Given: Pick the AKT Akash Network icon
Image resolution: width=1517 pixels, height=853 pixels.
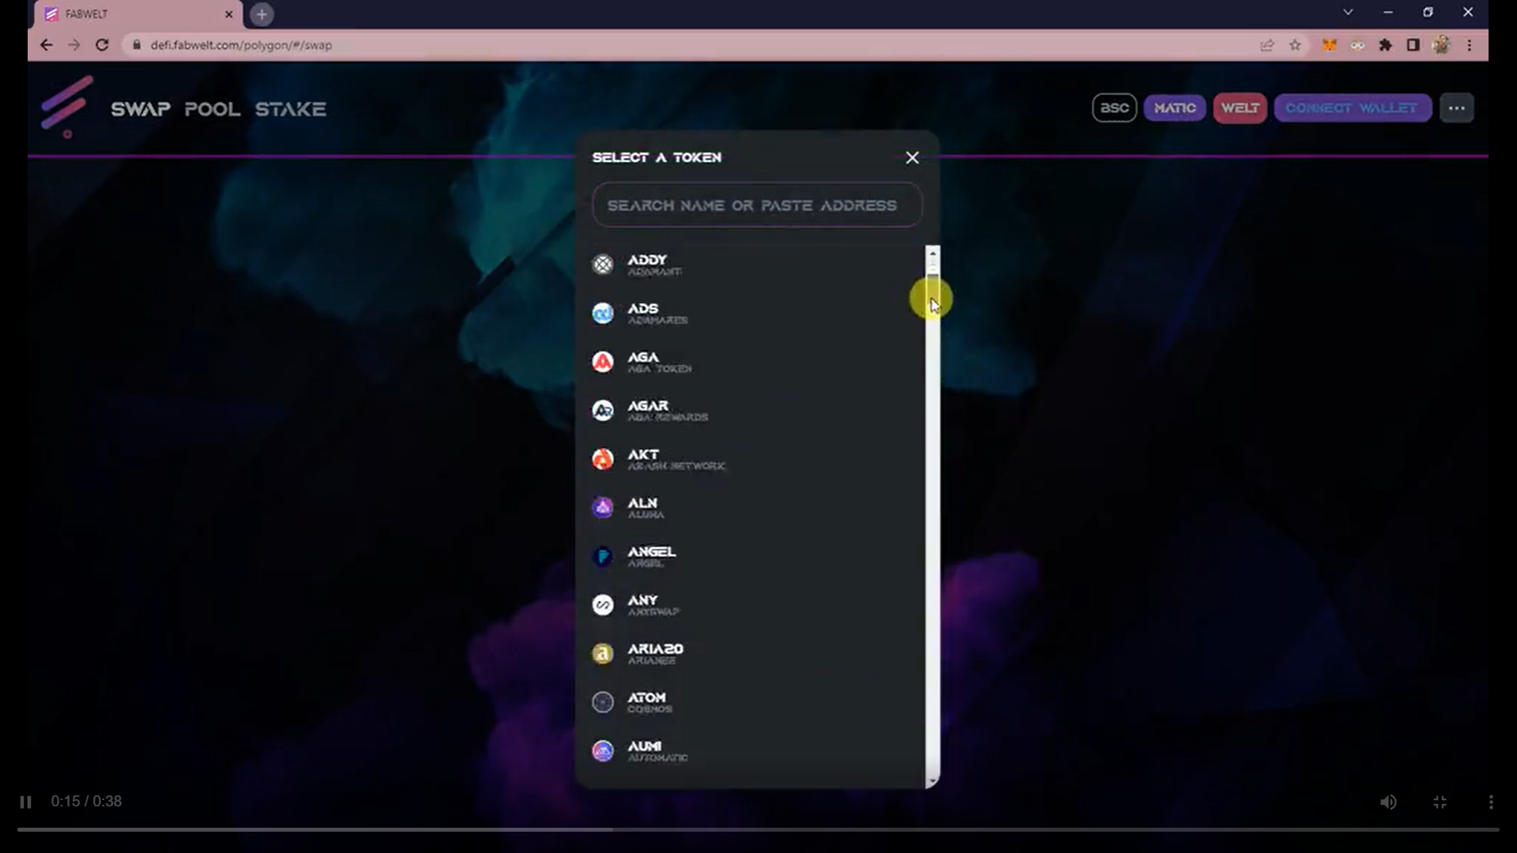Looking at the screenshot, I should 603,459.
